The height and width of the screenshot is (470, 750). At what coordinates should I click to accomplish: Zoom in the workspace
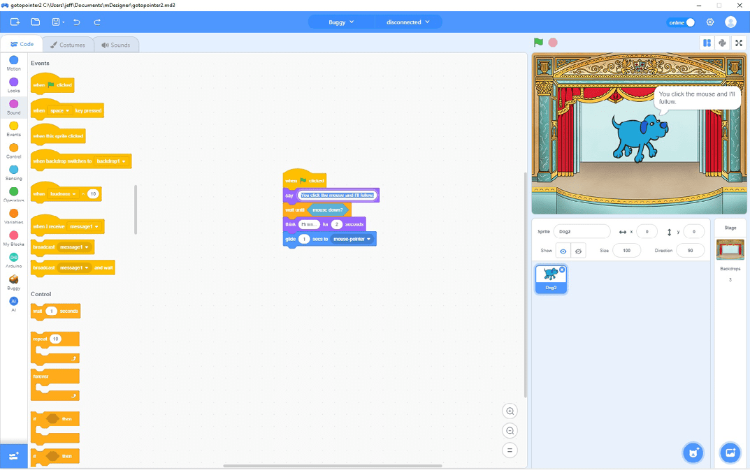pos(510,411)
